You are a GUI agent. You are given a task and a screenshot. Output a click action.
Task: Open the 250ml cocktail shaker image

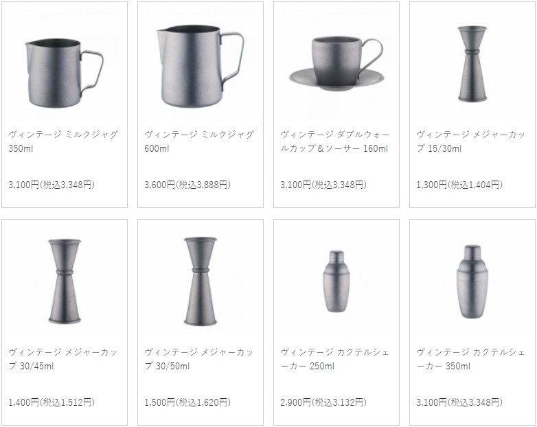click(336, 281)
